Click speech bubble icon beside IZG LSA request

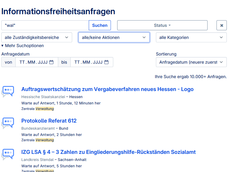coord(8,154)
